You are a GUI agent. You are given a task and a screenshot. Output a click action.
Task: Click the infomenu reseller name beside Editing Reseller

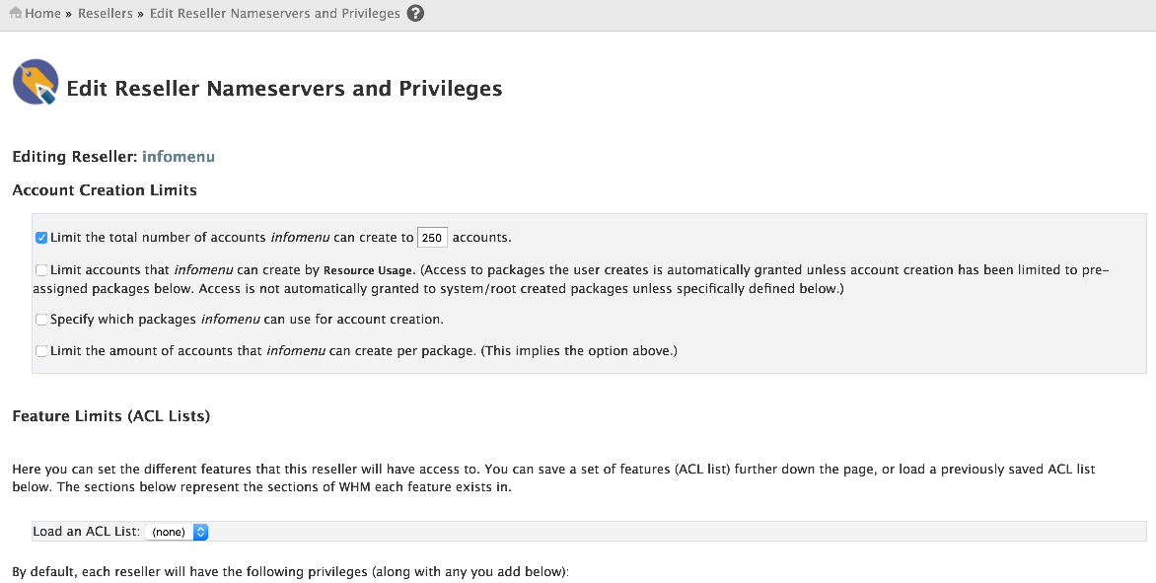click(179, 157)
